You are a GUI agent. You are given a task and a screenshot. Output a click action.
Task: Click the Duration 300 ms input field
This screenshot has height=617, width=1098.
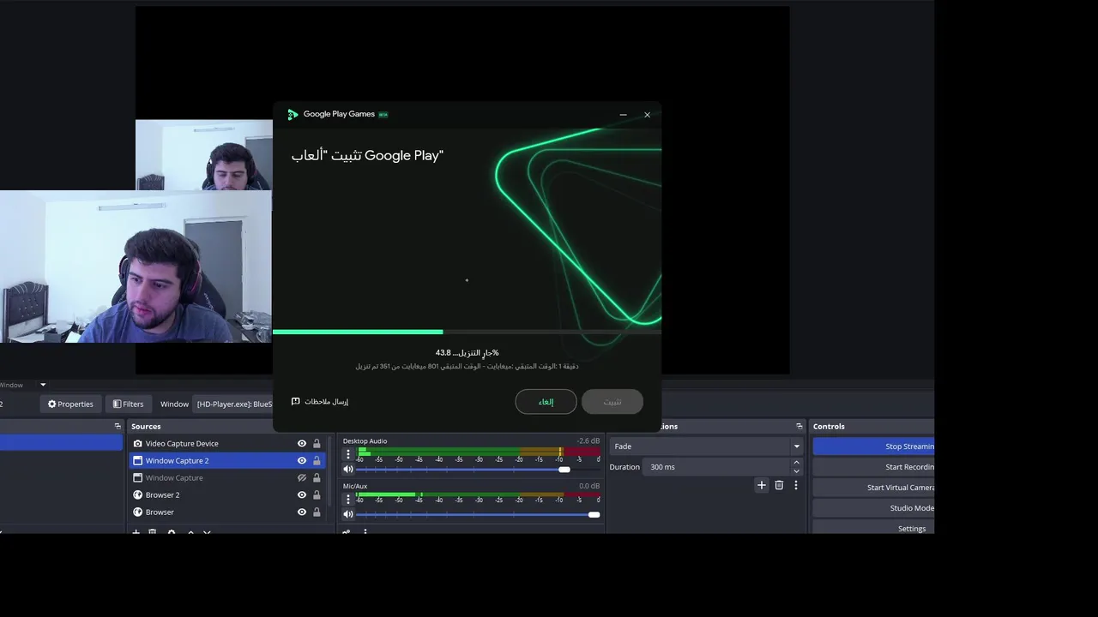click(x=716, y=467)
